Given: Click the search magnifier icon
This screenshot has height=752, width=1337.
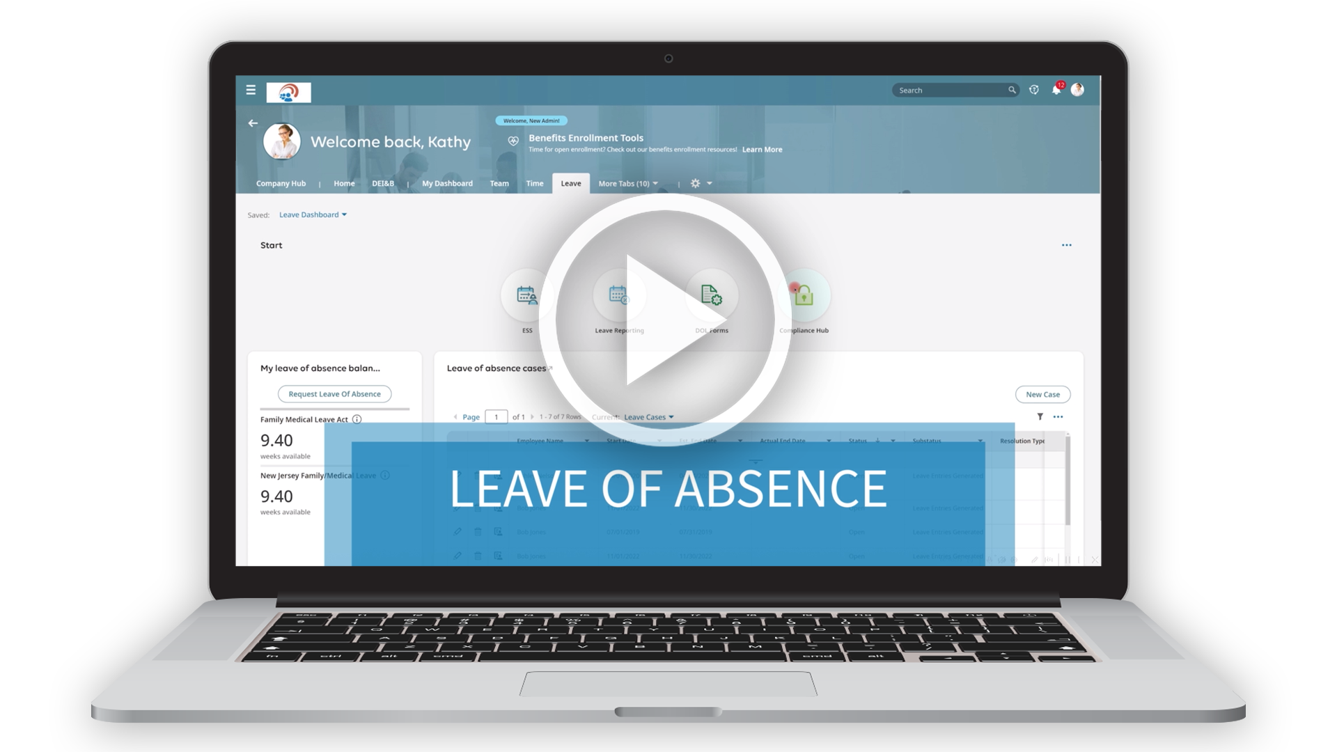Looking at the screenshot, I should coord(1015,90).
